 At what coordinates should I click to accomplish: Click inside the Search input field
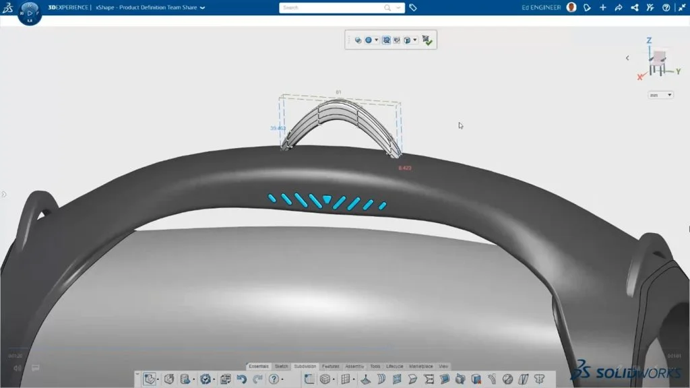pyautogui.click(x=330, y=7)
